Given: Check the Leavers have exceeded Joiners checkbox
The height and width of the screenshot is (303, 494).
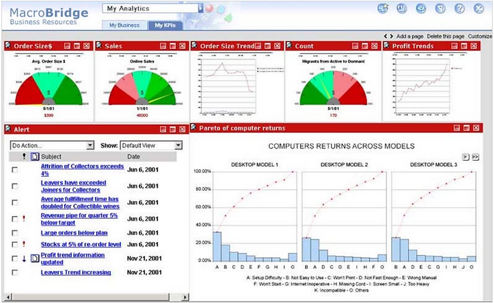Looking at the screenshot, I should point(15,186).
